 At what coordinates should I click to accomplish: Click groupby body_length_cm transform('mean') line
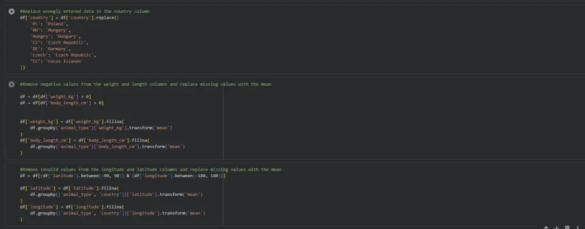pyautogui.click(x=108, y=146)
